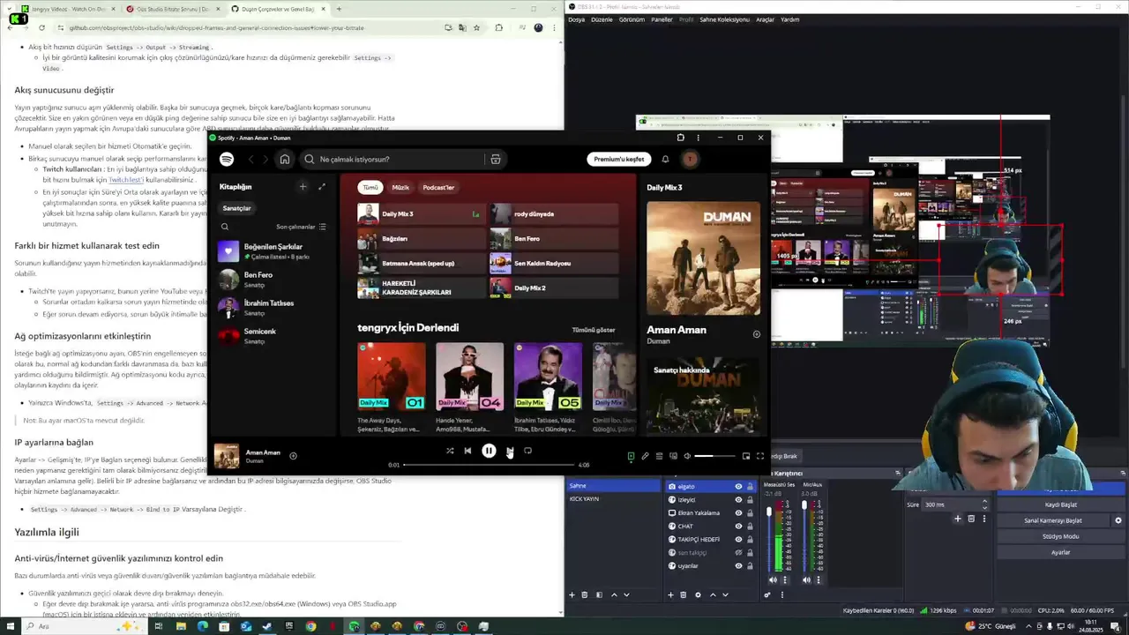The height and width of the screenshot is (635, 1129).
Task: Adjust Spotify volume slider
Action: [x=714, y=456]
